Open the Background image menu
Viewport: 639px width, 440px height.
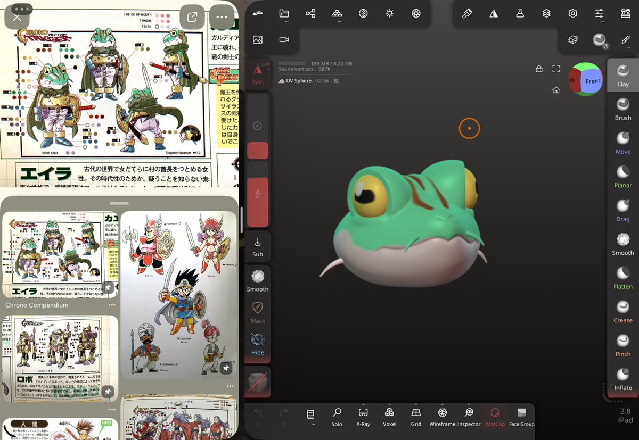[258, 39]
